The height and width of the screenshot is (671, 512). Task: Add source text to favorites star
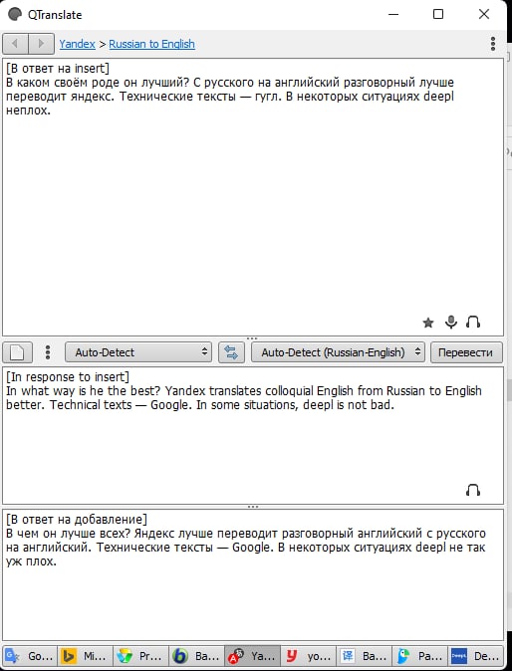(x=428, y=323)
